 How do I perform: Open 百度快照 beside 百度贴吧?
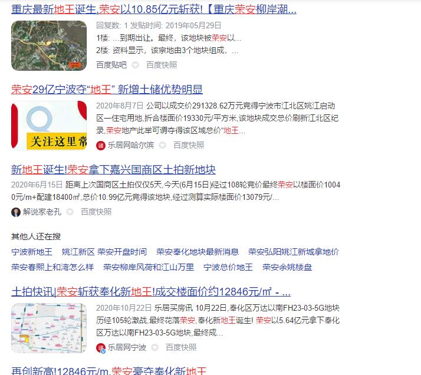pyautogui.click(x=162, y=65)
